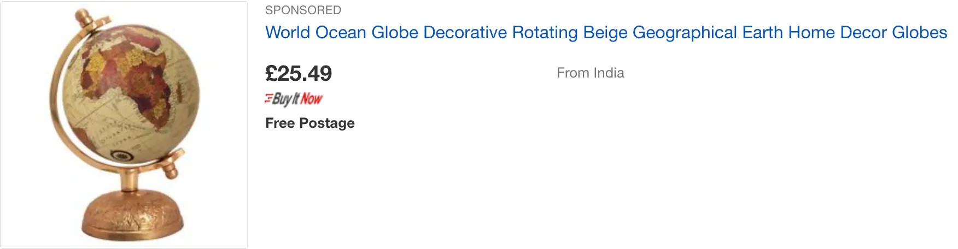The width and height of the screenshot is (958, 249).
Task: Click the "From India" location text
Action: click(590, 73)
